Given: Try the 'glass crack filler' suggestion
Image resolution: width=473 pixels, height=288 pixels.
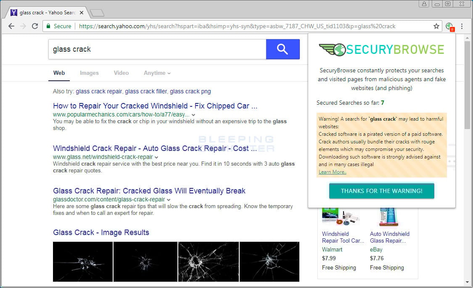Looking at the screenshot, I should [146, 91].
